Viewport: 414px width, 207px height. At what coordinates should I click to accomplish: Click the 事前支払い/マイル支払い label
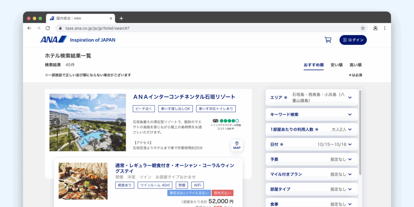(x=189, y=193)
